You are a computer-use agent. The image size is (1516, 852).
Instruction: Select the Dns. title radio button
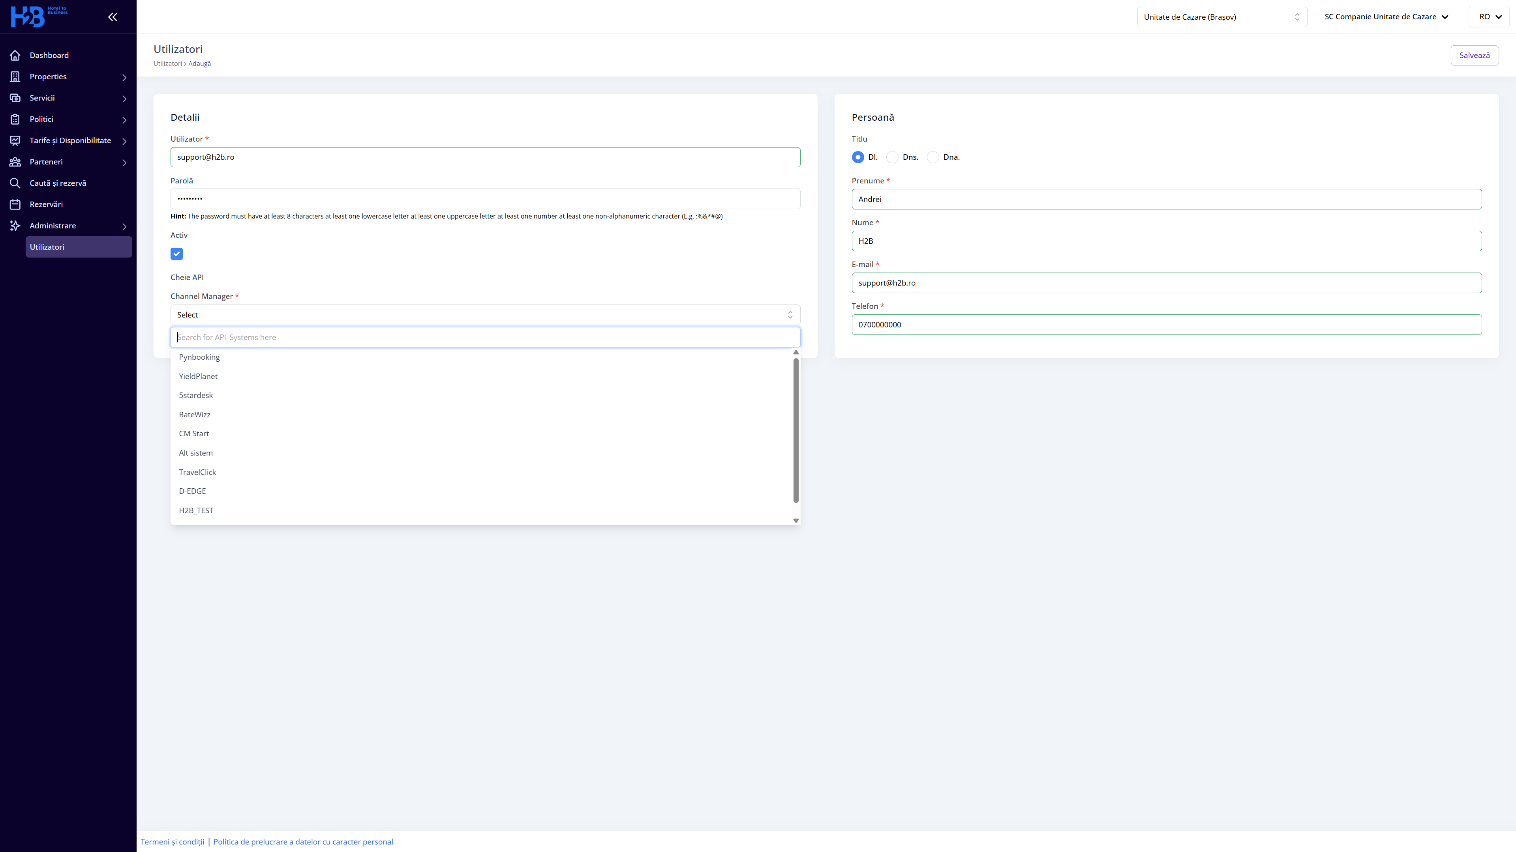892,157
